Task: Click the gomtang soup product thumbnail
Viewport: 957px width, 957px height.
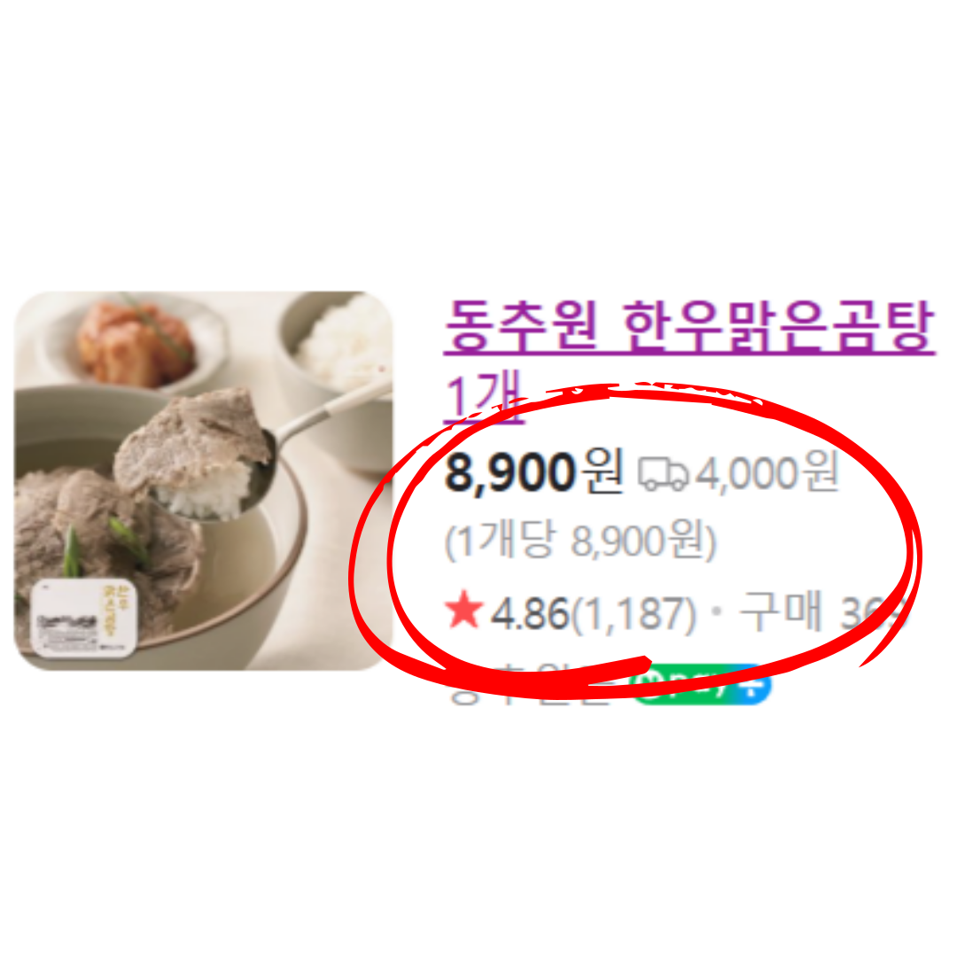Action: 203,480
